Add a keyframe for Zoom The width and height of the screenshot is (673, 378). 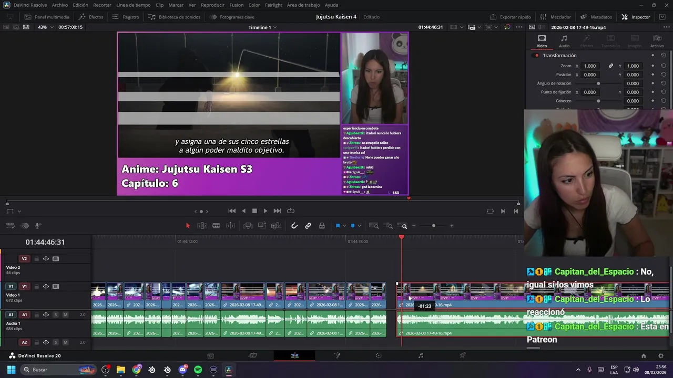652,66
